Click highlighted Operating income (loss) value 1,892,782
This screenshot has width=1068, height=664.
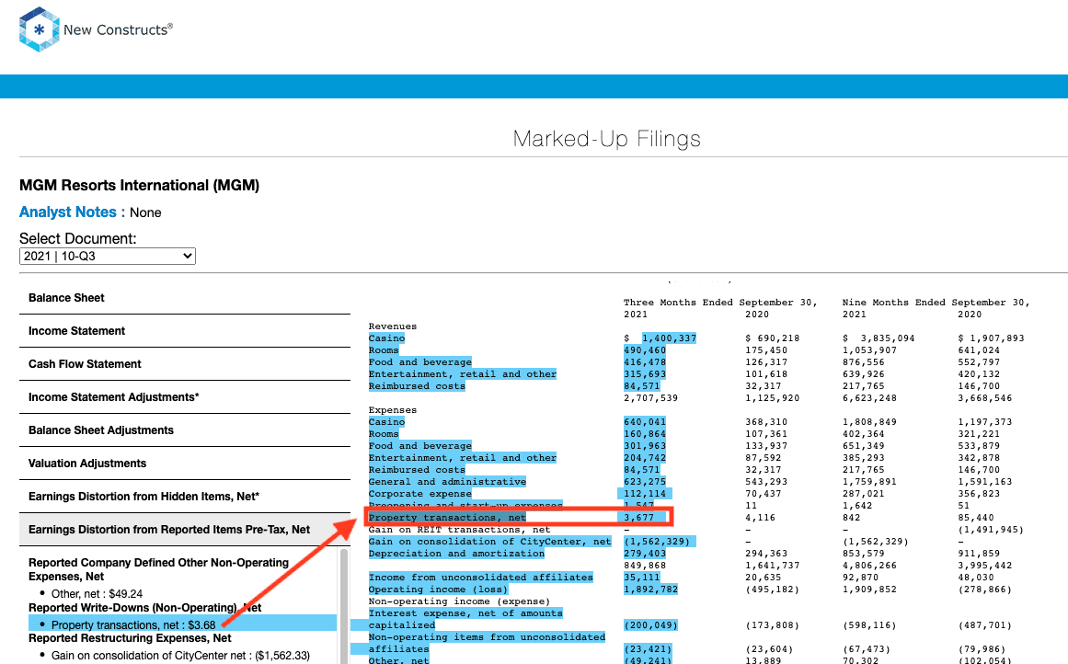(x=651, y=590)
